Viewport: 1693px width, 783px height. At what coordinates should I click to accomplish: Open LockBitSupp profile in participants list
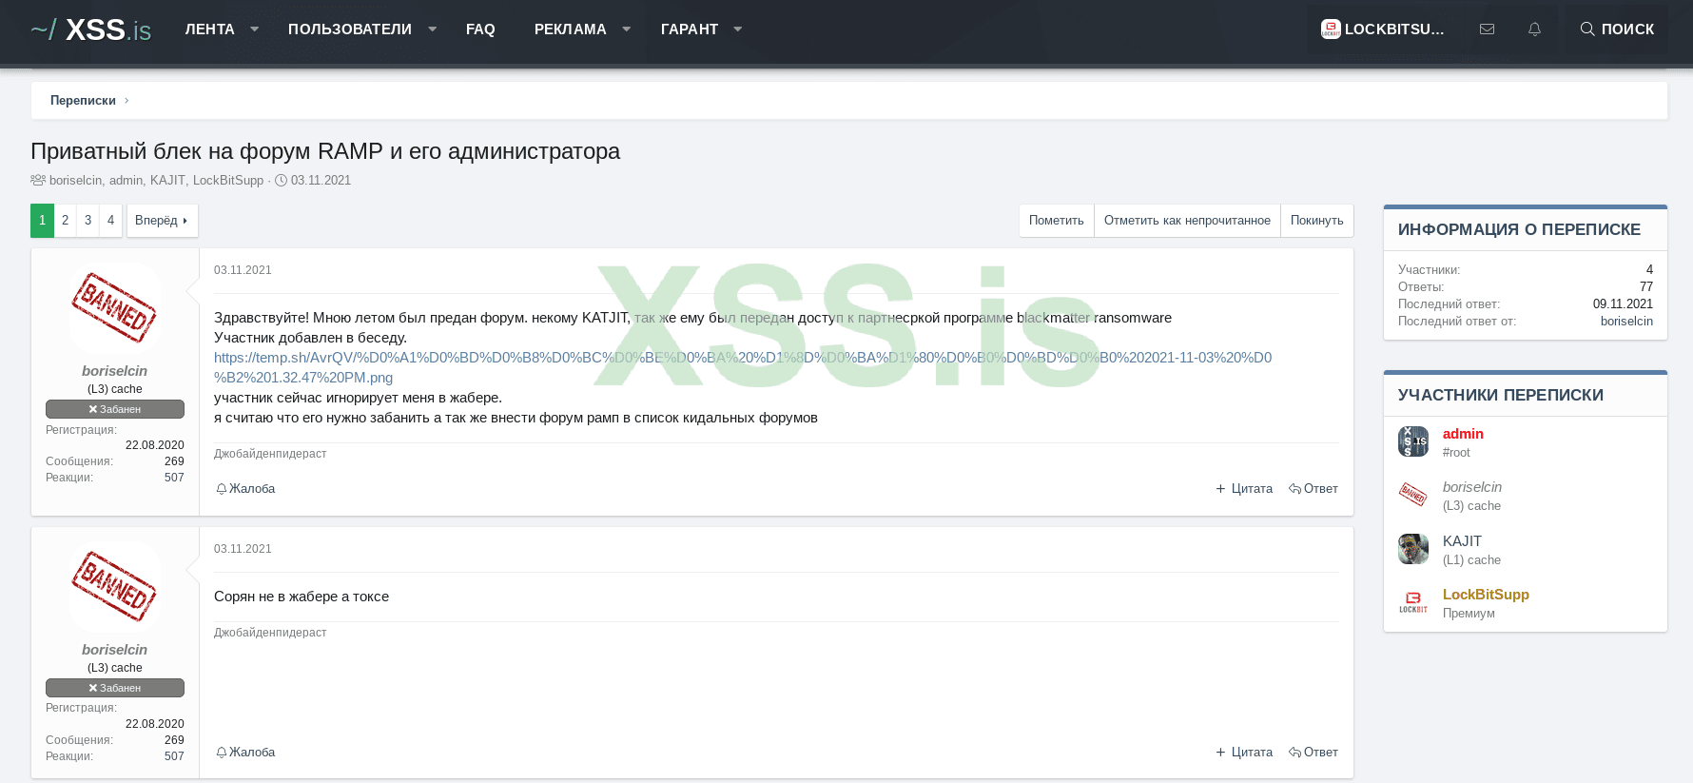pyautogui.click(x=1486, y=595)
